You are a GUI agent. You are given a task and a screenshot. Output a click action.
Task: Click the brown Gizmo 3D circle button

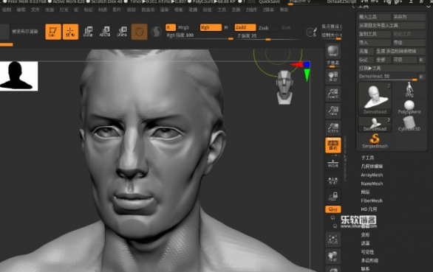click(x=139, y=32)
